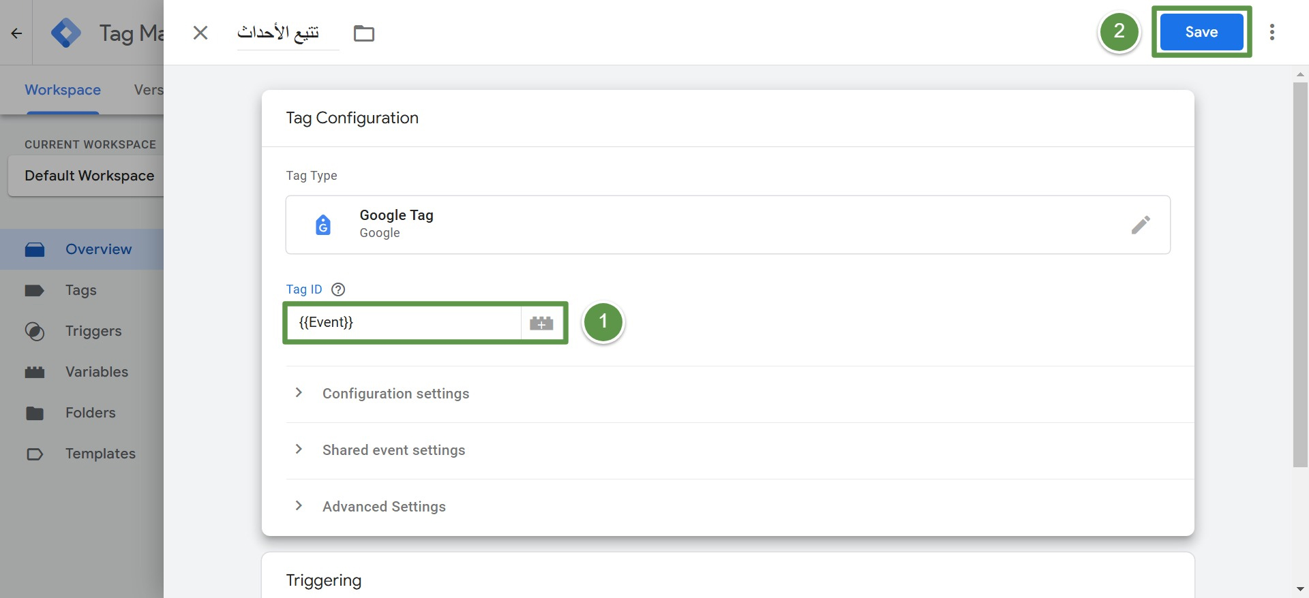The width and height of the screenshot is (1309, 598).
Task: Open the folder icon beside the tag name
Action: pyautogui.click(x=364, y=33)
